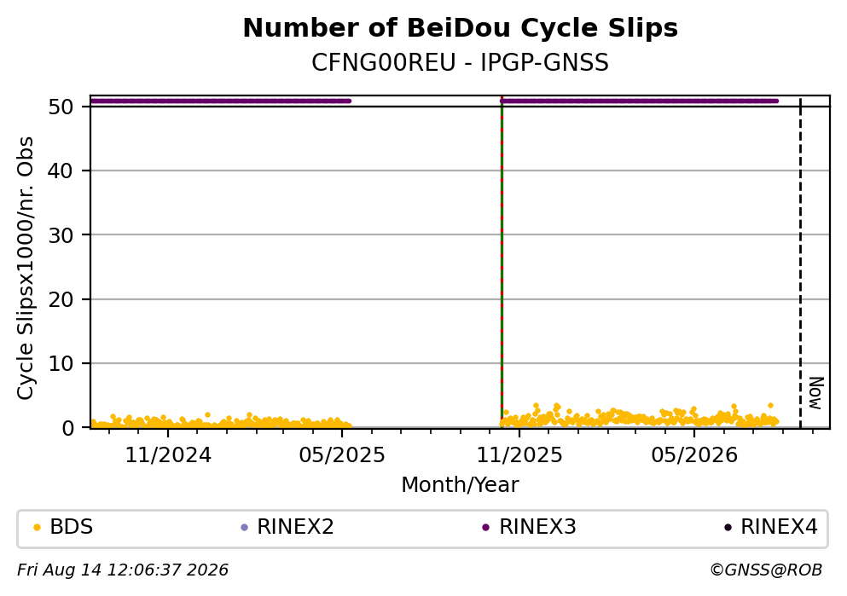Click the yellow BDS legend marker
847x596 pixels.
click(38, 528)
